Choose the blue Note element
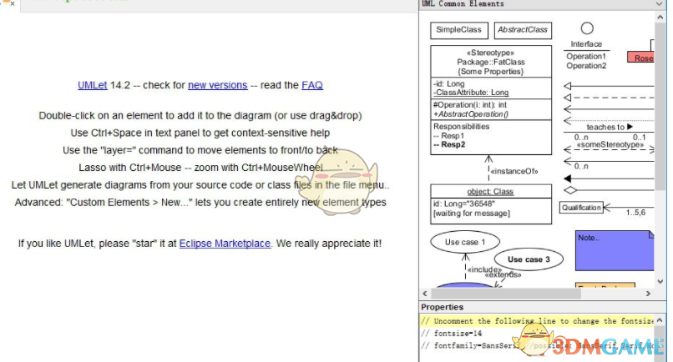673x362 pixels. [x=615, y=250]
